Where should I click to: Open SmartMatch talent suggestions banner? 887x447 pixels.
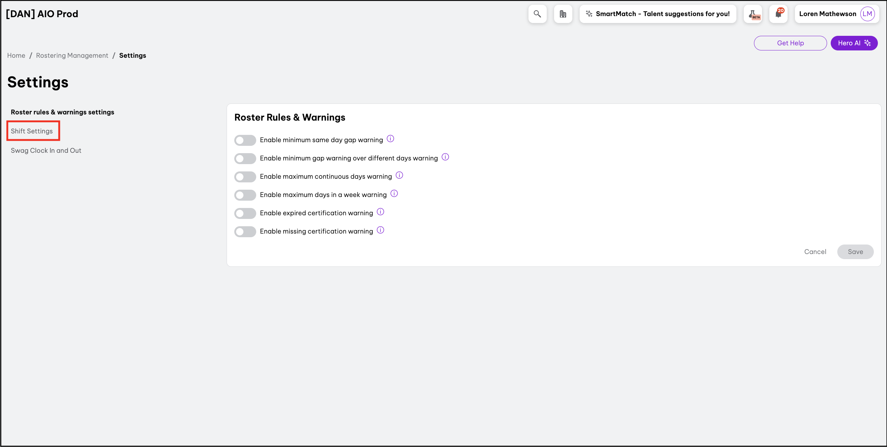(657, 14)
